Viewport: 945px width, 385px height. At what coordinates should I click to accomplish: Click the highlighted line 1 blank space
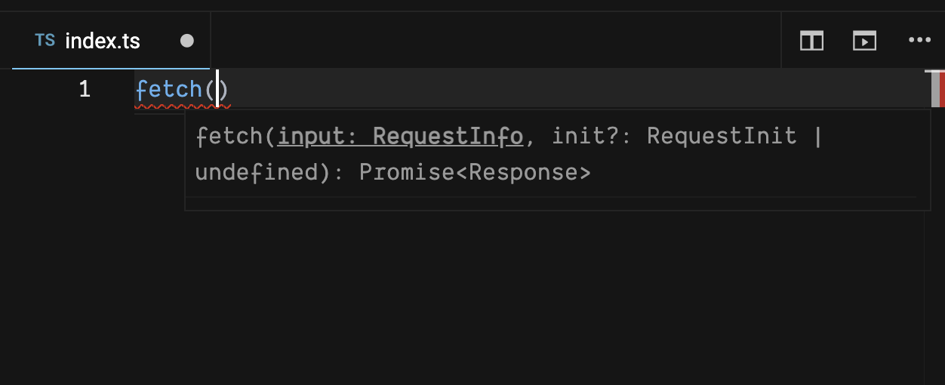click(574, 89)
